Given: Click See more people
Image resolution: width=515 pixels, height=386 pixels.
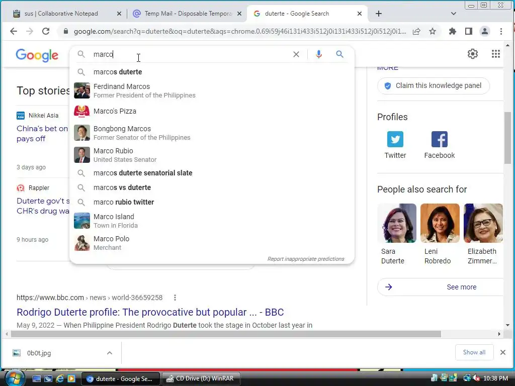Looking at the screenshot, I should 440,287.
